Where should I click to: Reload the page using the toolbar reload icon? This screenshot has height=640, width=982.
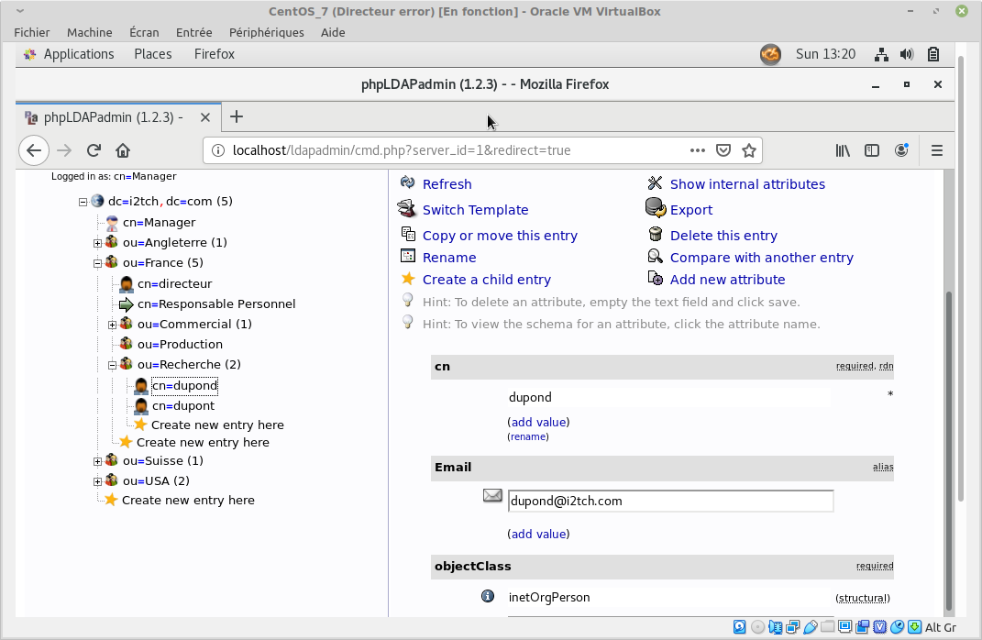(94, 150)
